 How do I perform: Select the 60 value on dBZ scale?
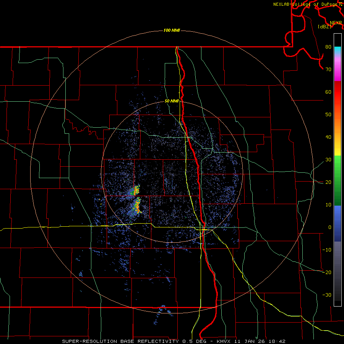pos(328,92)
